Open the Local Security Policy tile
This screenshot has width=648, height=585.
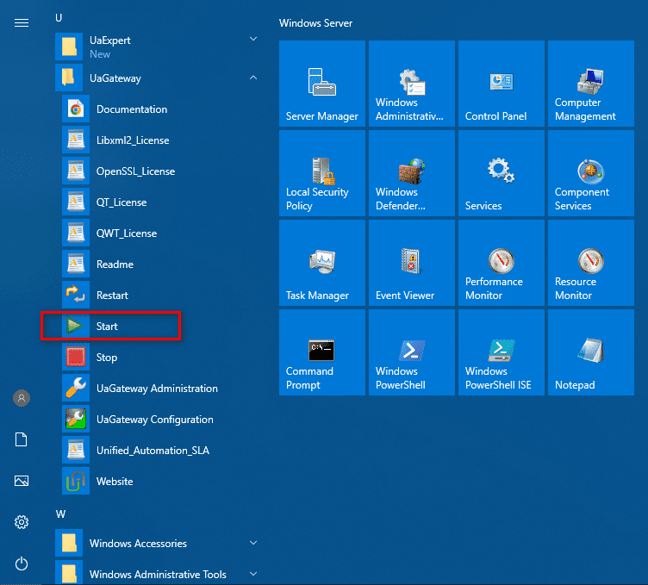click(x=322, y=173)
